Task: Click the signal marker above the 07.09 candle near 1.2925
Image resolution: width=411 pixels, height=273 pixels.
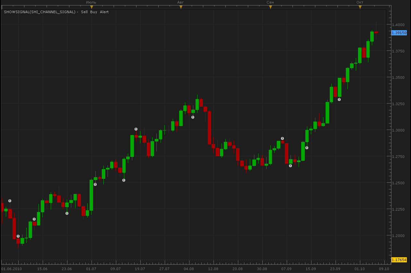Action: [x=282, y=138]
